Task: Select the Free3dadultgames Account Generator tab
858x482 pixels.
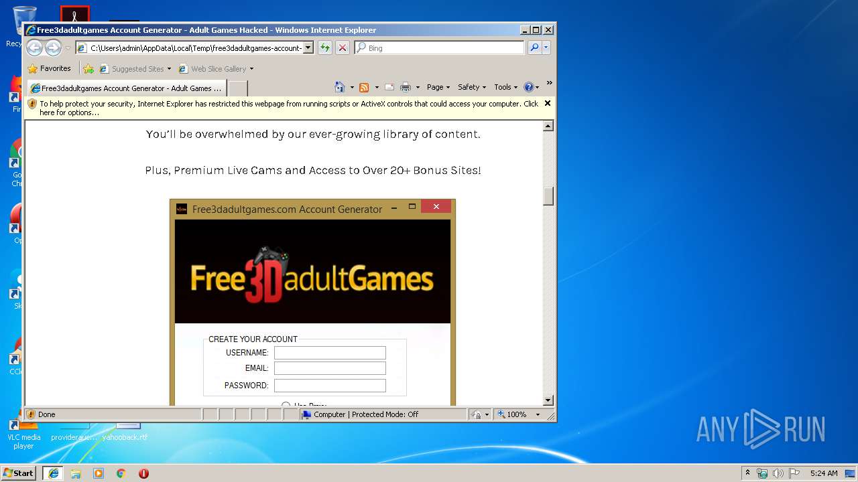Action: click(x=126, y=88)
